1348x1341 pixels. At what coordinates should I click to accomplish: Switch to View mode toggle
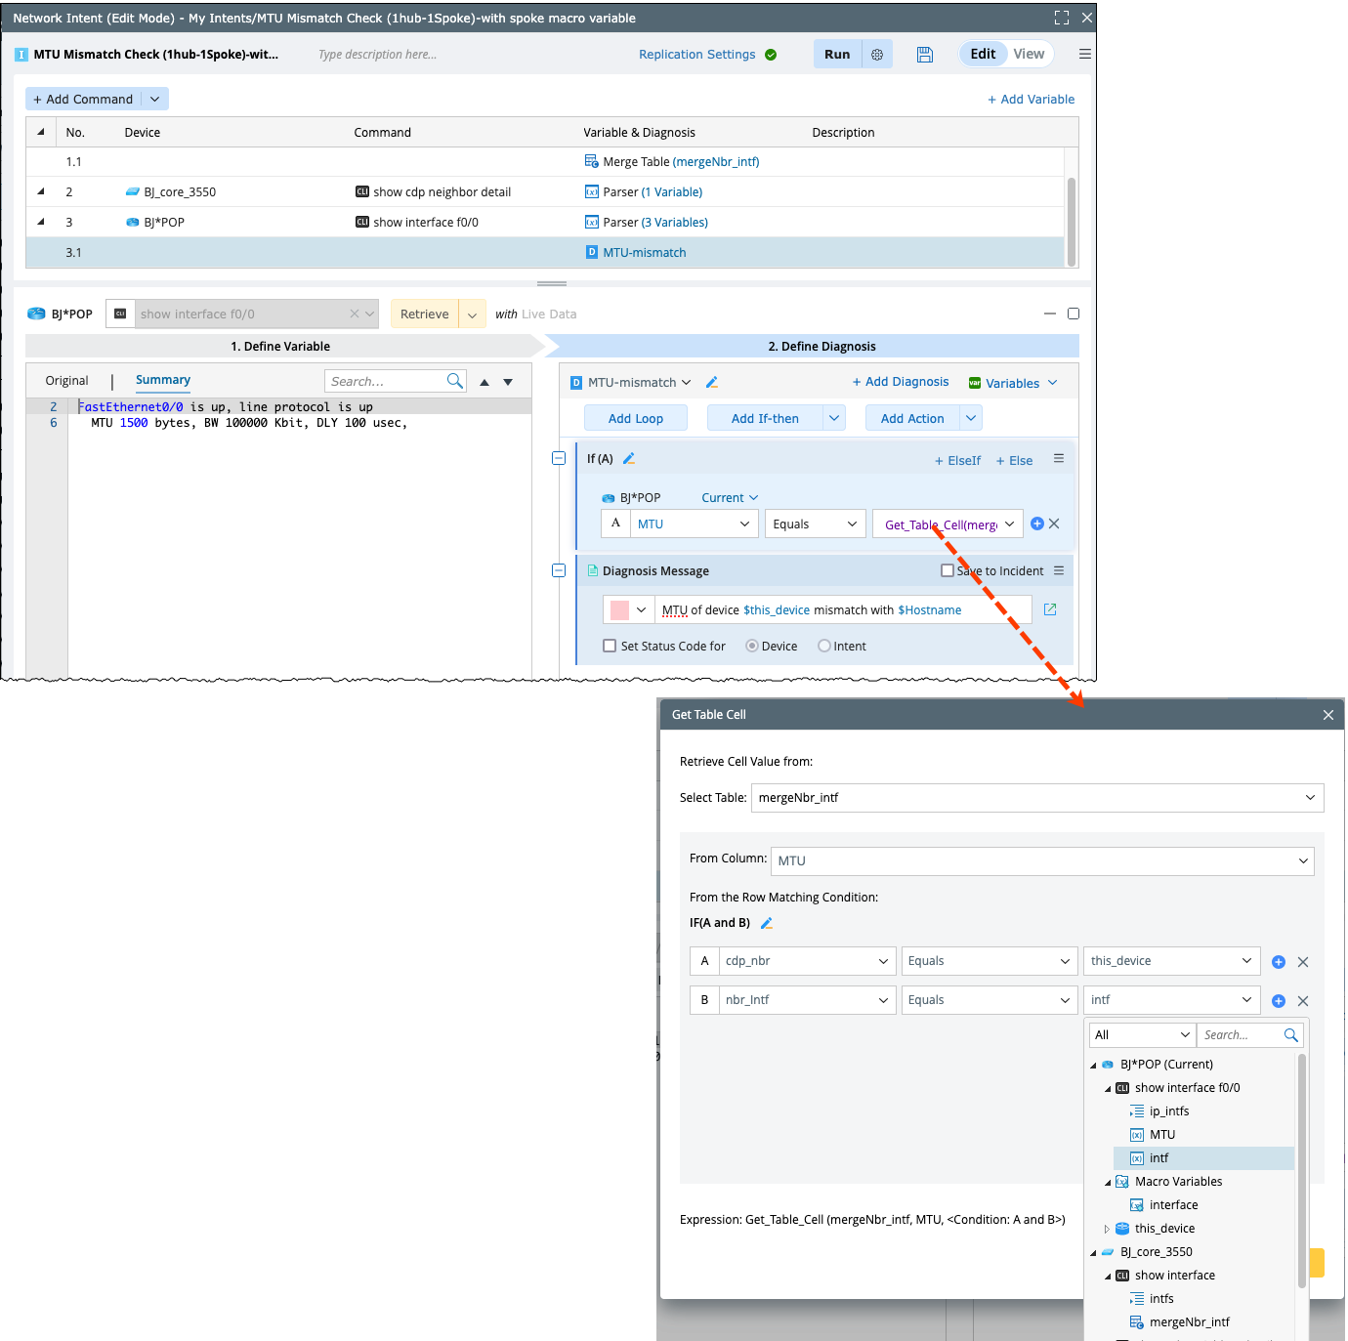coord(1029,54)
